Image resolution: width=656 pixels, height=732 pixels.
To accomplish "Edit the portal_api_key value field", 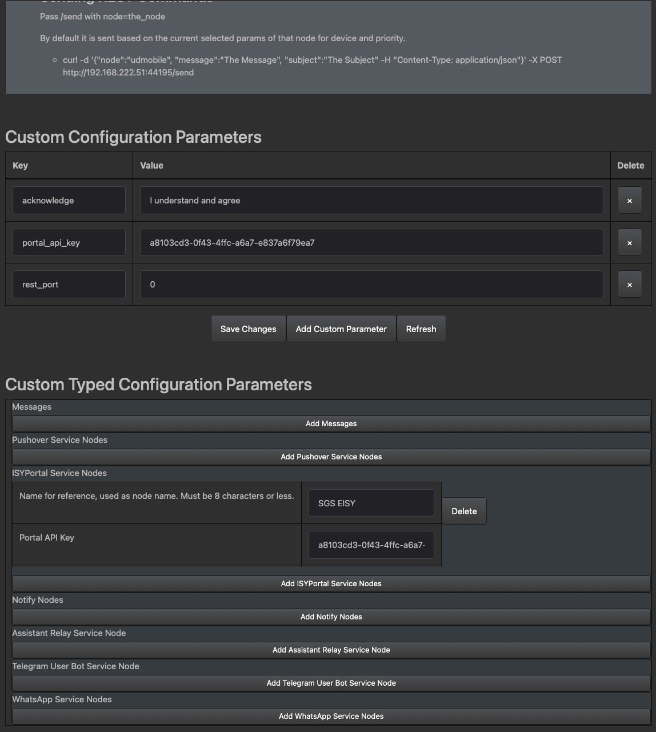I will (x=371, y=243).
